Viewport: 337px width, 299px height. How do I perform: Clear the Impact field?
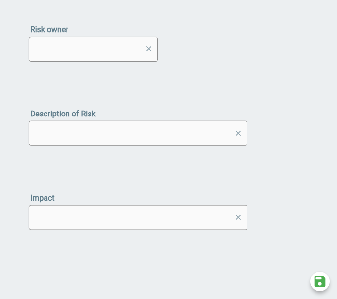(238, 217)
